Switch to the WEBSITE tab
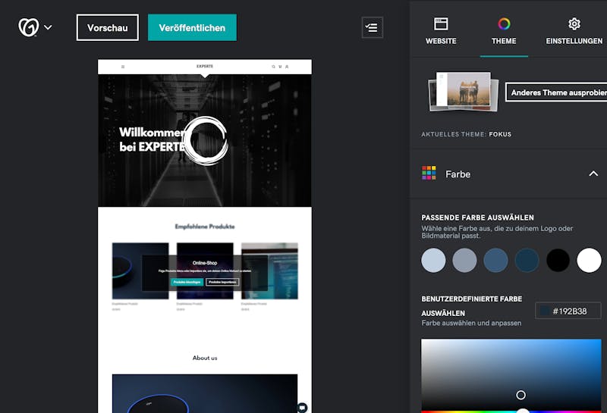 tap(441, 31)
